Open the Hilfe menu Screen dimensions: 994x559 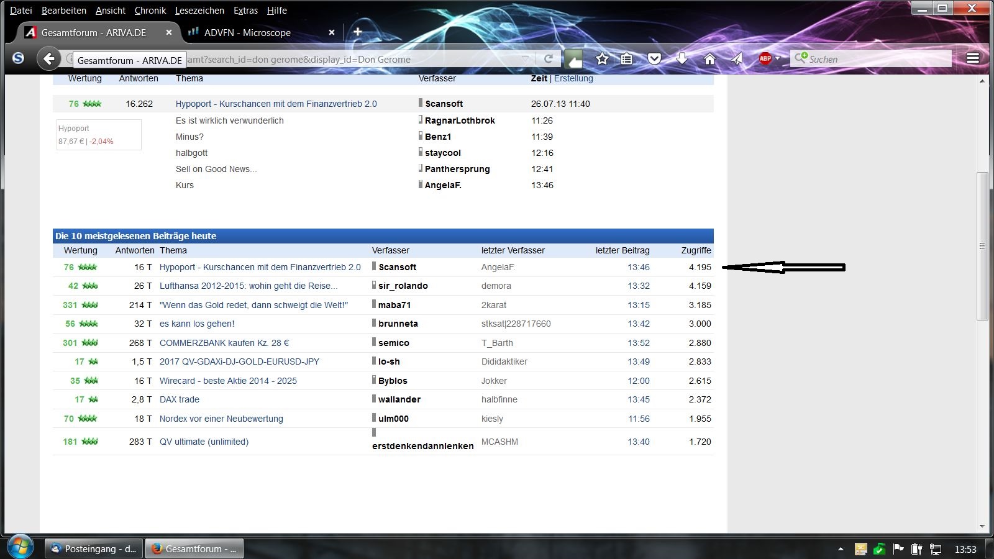click(277, 11)
